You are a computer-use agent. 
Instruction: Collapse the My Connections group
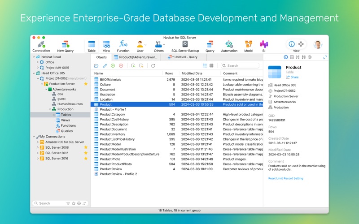pyautogui.click(x=34, y=137)
